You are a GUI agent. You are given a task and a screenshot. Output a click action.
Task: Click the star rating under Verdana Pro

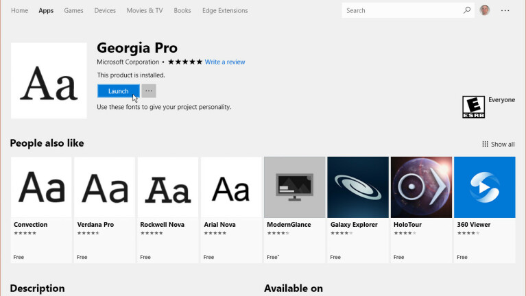88,233
